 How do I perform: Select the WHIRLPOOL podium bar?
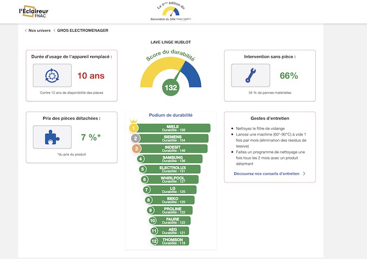coord(173,180)
